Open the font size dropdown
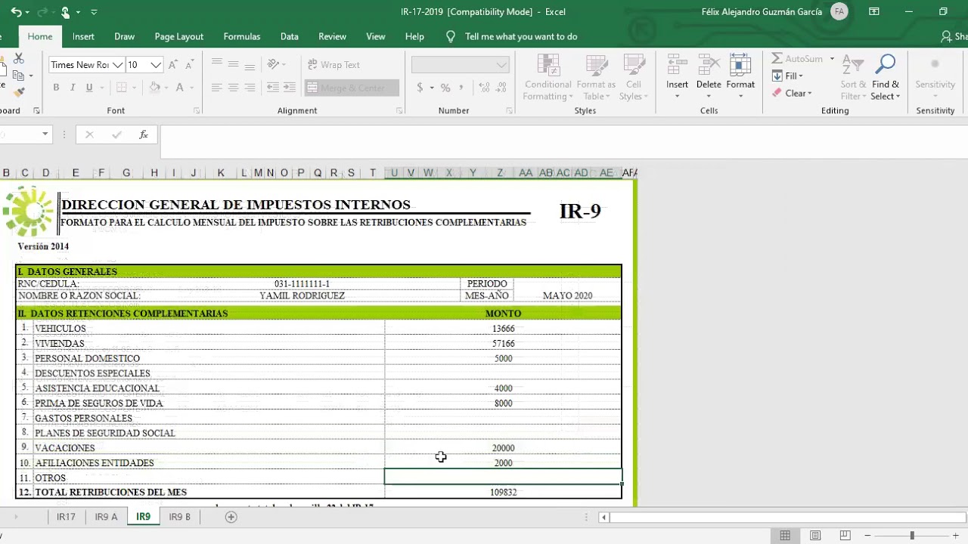The width and height of the screenshot is (968, 544). click(x=156, y=65)
